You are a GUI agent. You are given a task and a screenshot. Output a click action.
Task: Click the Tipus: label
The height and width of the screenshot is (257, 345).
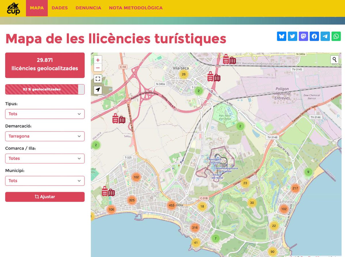[x=11, y=104]
